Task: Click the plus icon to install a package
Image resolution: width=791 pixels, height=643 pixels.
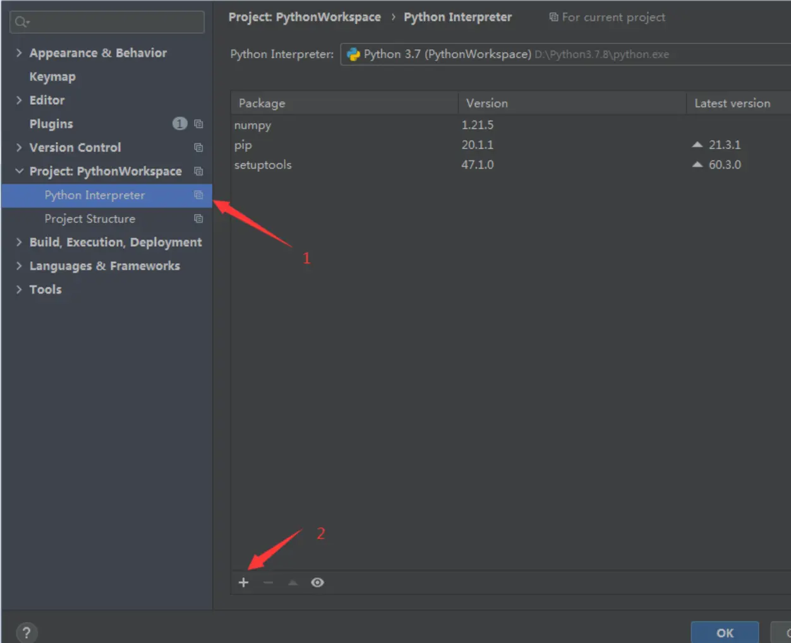Action: click(244, 582)
